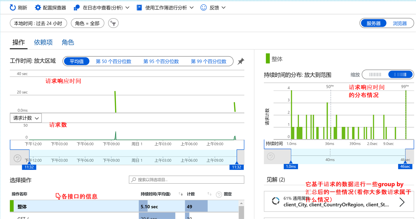Select 平均值 aggregation option

click(x=77, y=61)
